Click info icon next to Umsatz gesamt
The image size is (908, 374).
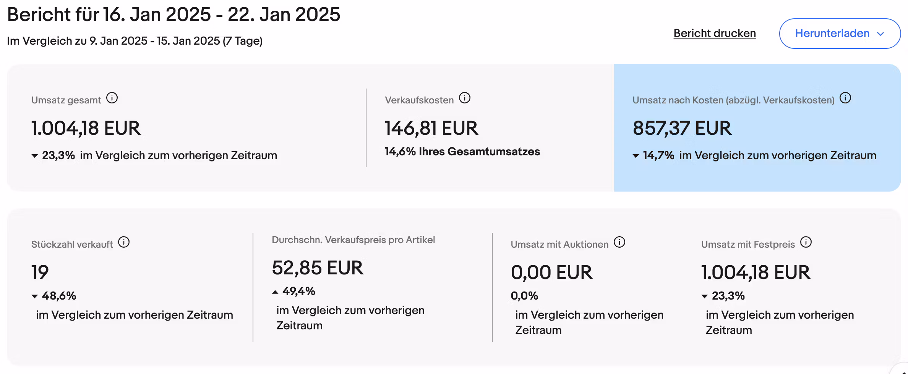(x=112, y=98)
